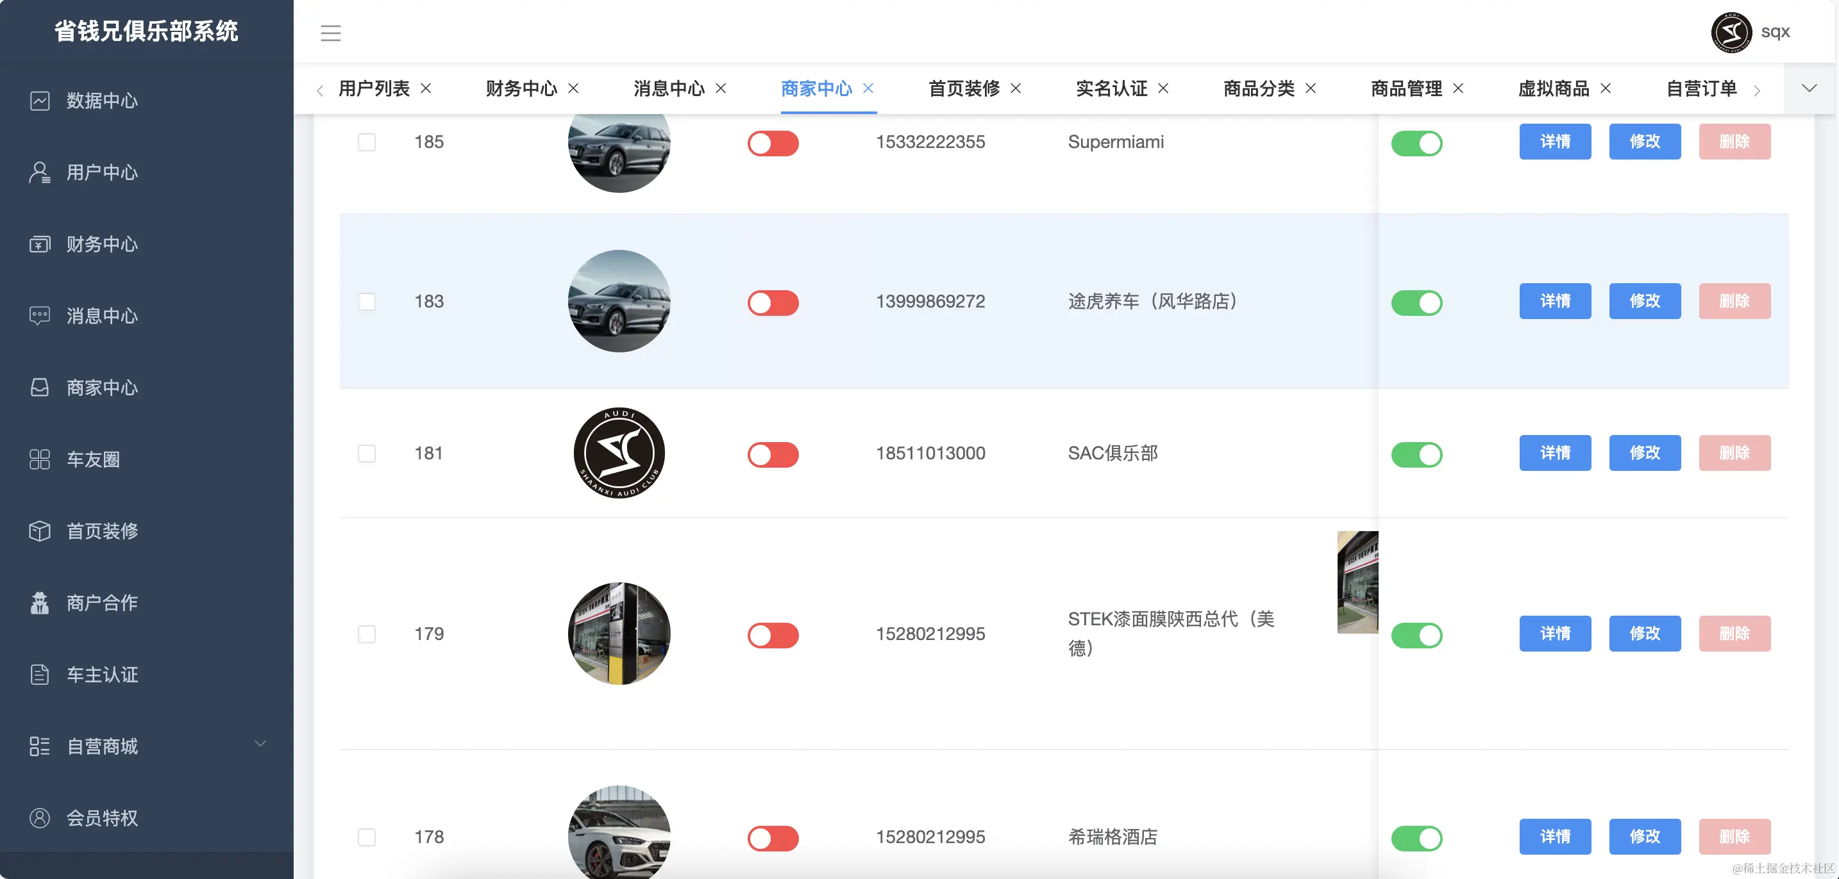The image size is (1839, 879).
Task: Toggle the red switch for row 181
Action: point(773,454)
